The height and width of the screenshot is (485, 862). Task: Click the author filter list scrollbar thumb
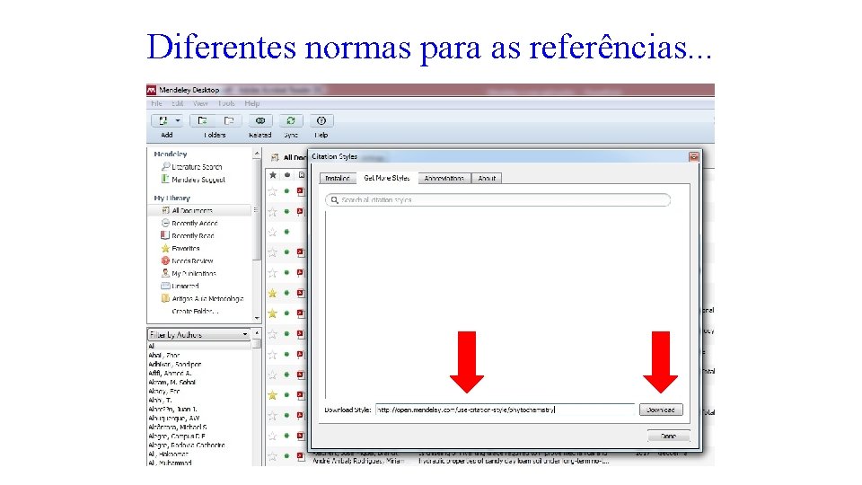(x=256, y=344)
